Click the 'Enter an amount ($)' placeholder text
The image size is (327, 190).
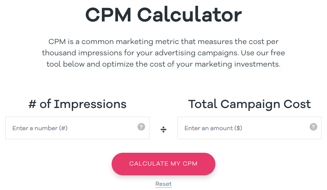coord(213,128)
